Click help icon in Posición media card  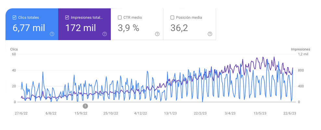click(210, 34)
